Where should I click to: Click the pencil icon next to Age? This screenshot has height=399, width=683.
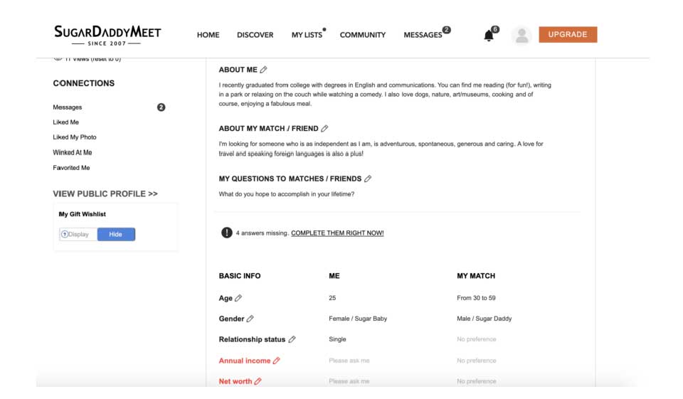tap(238, 298)
